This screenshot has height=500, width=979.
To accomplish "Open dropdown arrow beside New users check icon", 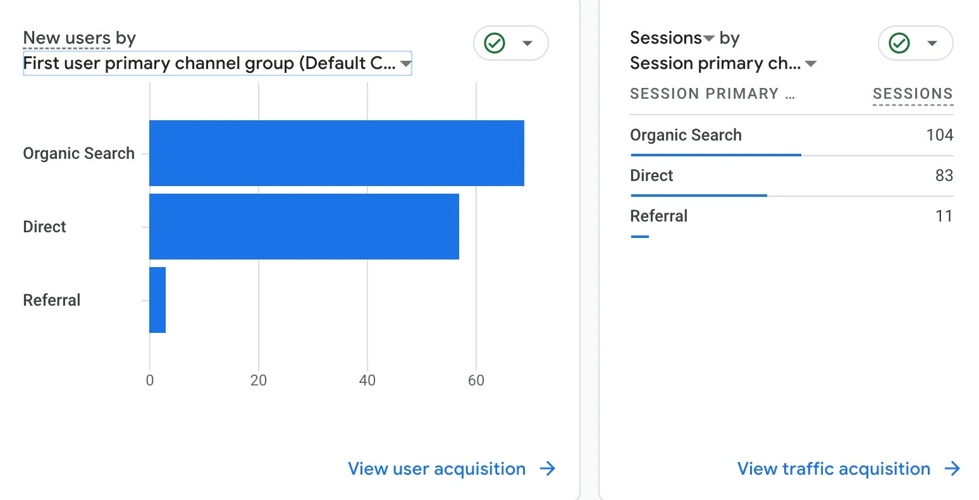I will (x=527, y=44).
